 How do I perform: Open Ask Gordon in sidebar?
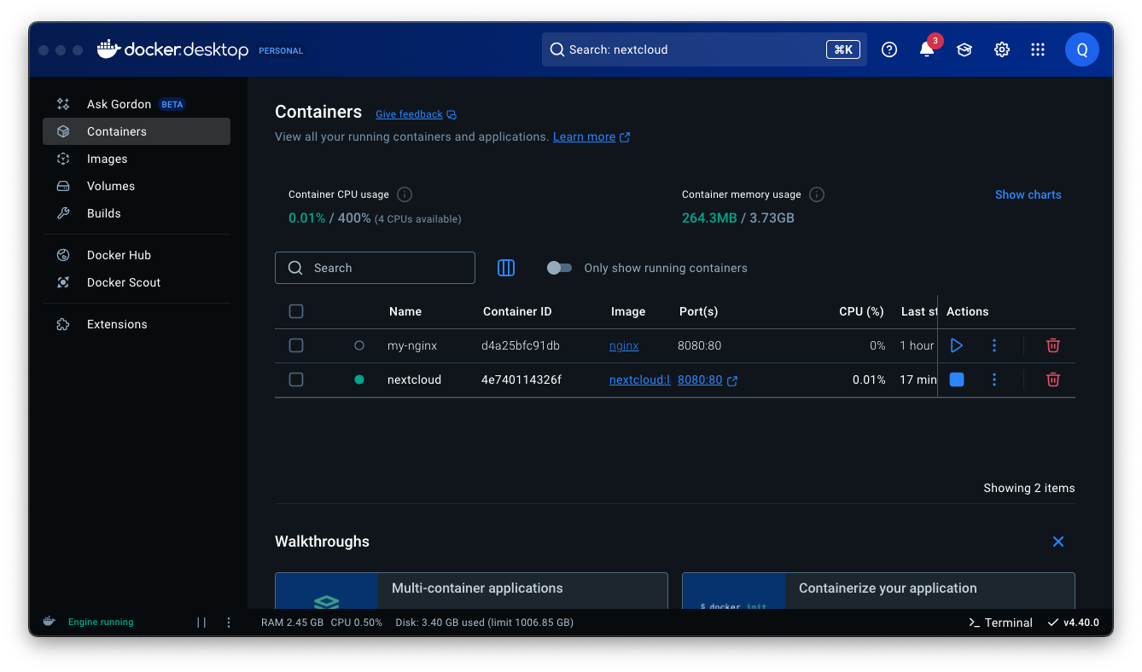pyautogui.click(x=137, y=104)
